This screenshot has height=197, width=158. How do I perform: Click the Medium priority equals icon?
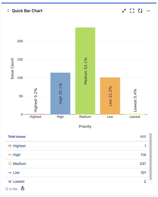pos(10,164)
